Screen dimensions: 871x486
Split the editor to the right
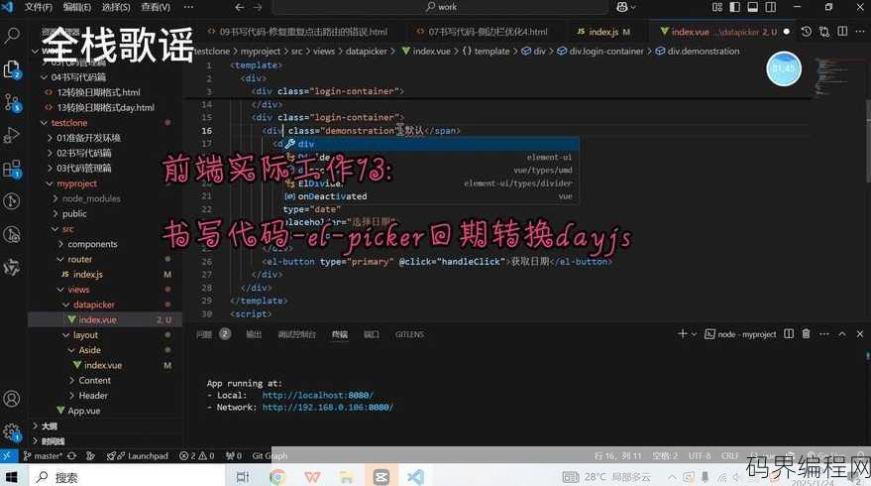(842, 32)
